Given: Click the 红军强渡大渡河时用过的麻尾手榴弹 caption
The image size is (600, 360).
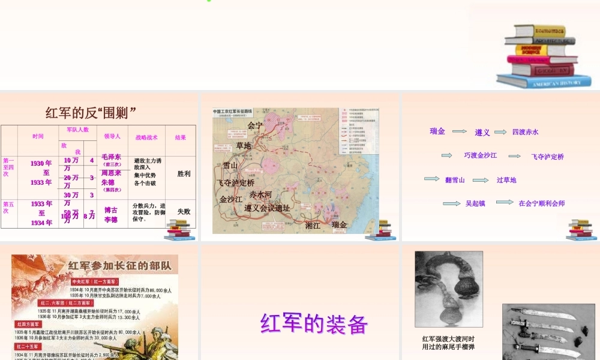Looking at the screenshot, I should (448, 343).
